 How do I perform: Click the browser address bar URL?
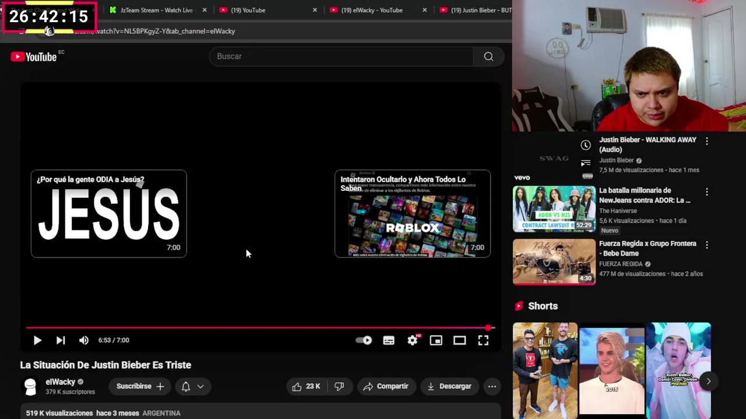(165, 31)
